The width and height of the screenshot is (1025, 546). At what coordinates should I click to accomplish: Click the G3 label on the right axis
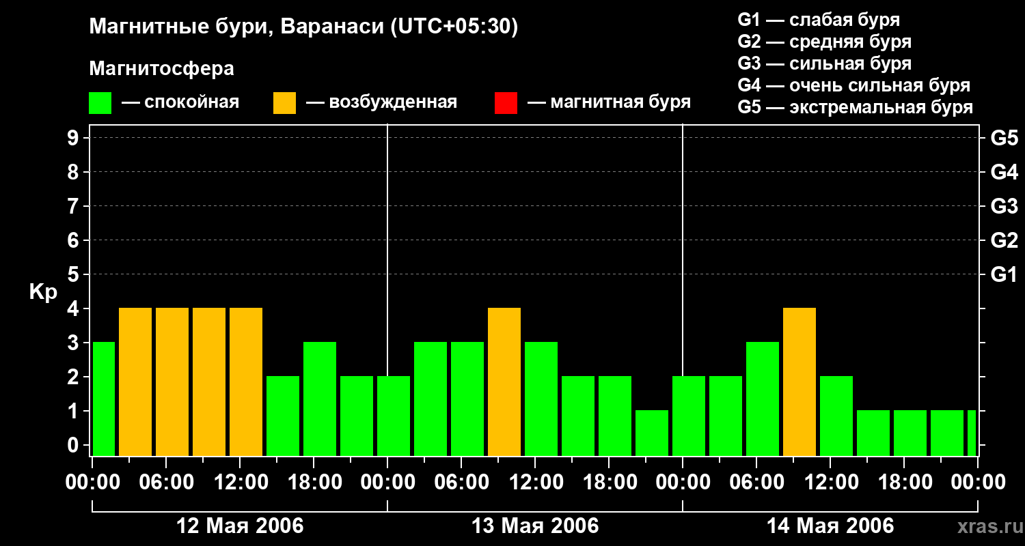(1004, 207)
